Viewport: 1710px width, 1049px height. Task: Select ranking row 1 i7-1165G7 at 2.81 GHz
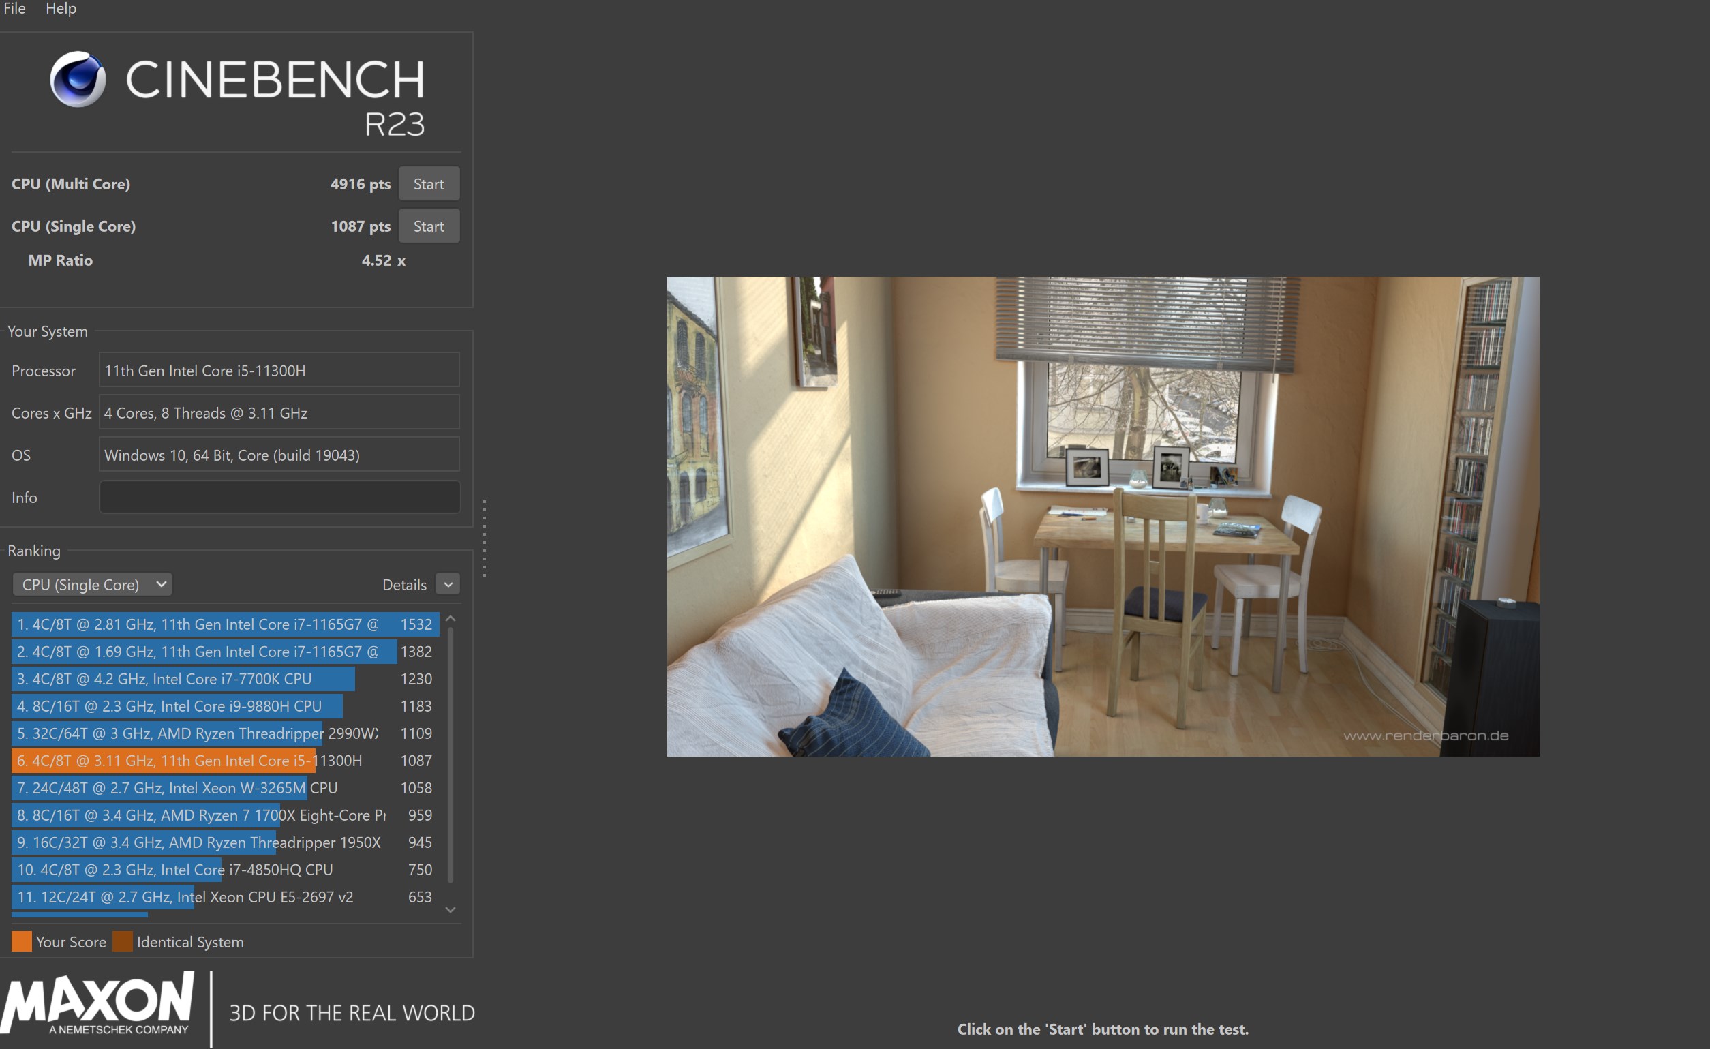[226, 624]
